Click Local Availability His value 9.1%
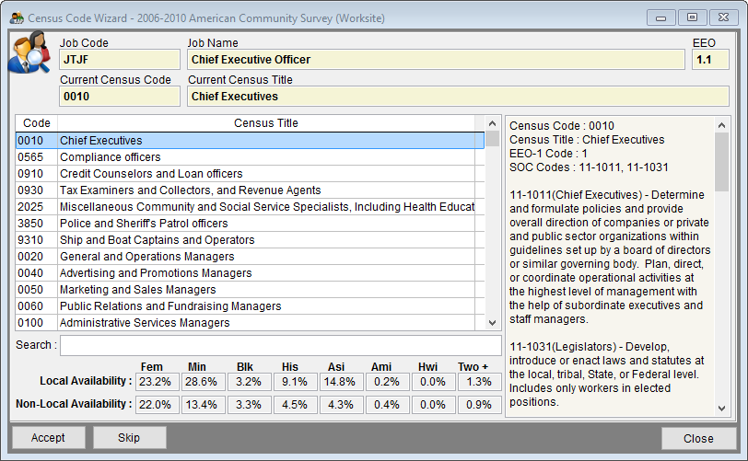The height and width of the screenshot is (461, 748). click(x=296, y=382)
